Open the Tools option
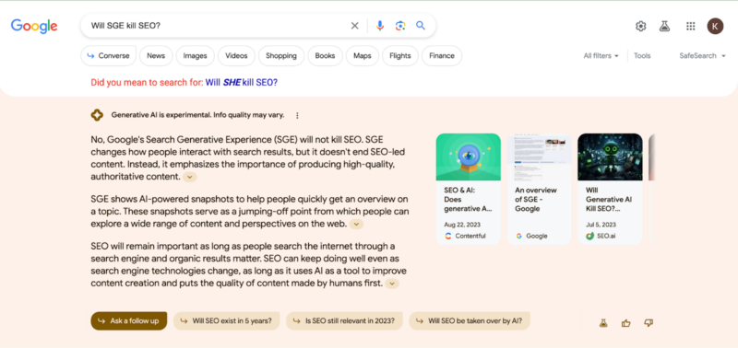 pos(642,56)
